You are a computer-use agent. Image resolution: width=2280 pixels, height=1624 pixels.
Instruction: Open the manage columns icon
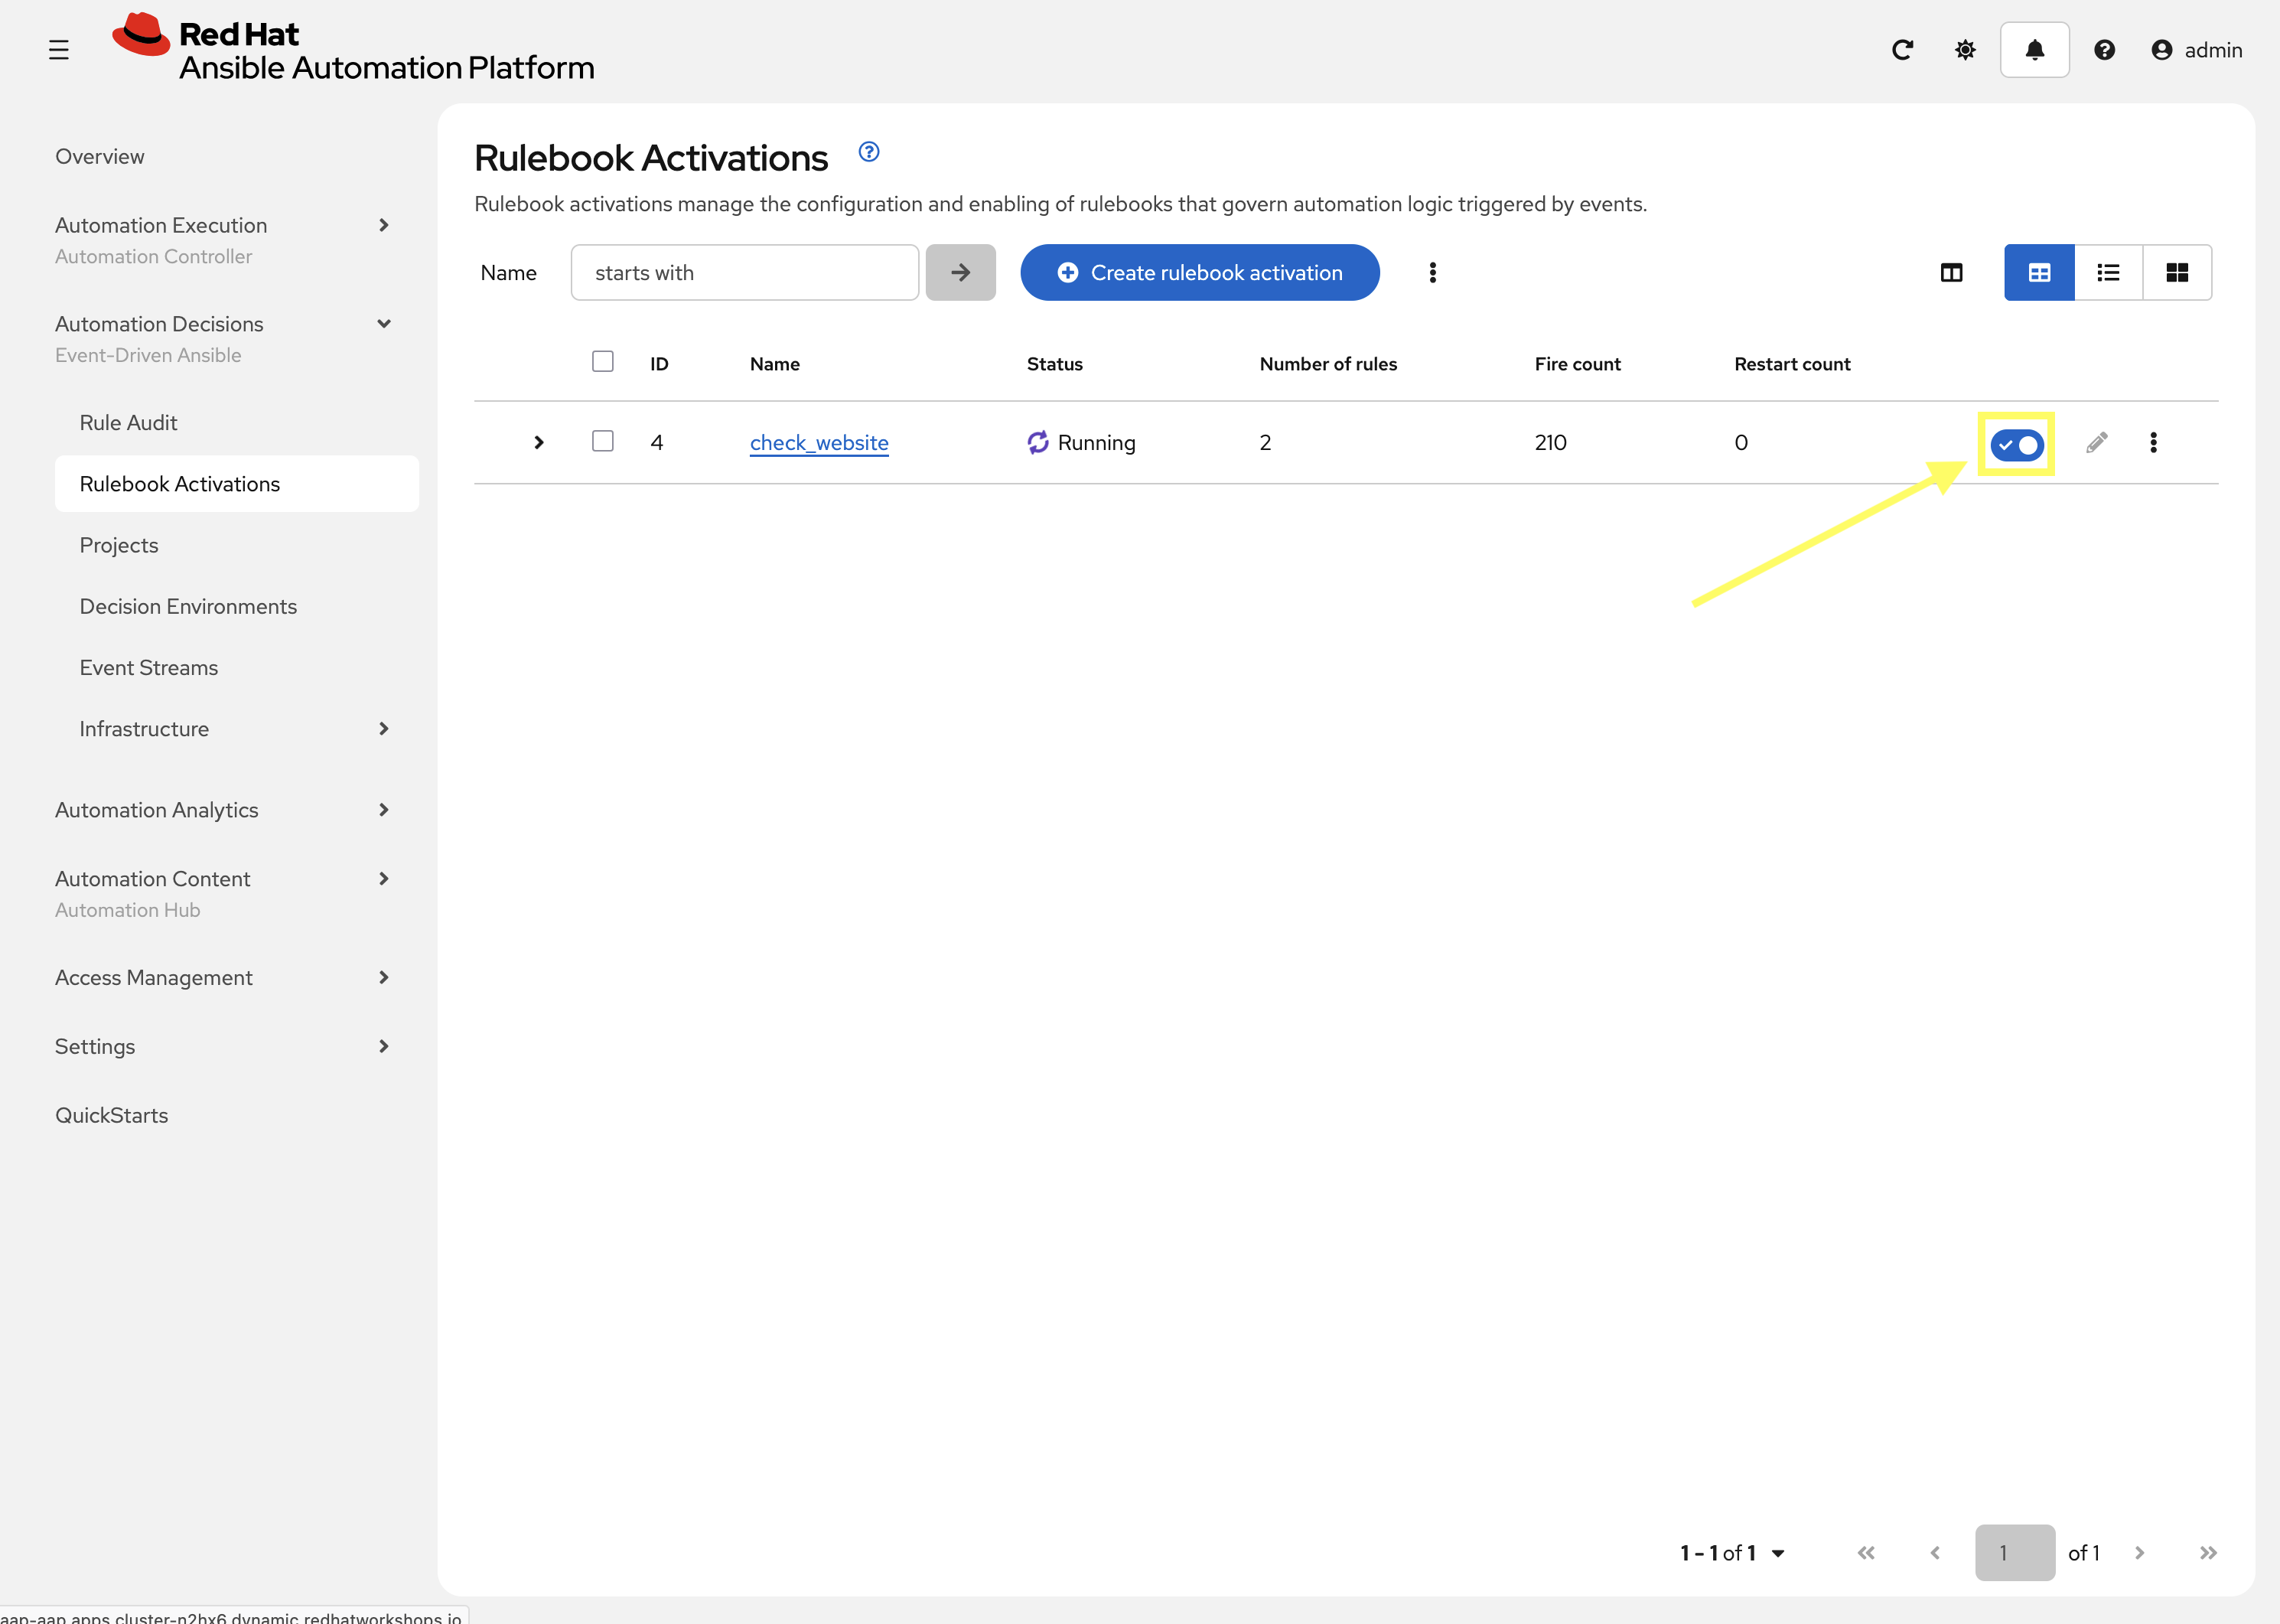tap(1951, 272)
